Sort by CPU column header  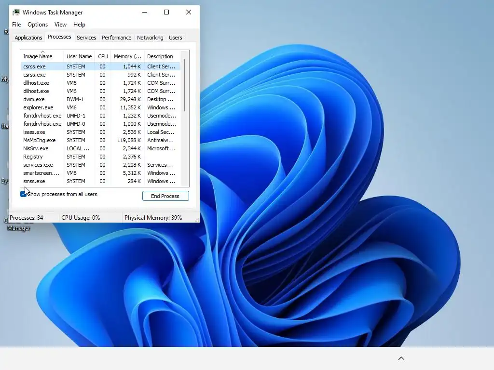[103, 56]
